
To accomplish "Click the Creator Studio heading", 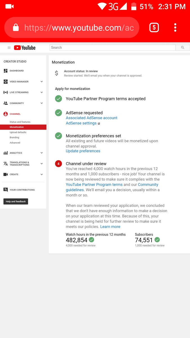I will [15, 61].
